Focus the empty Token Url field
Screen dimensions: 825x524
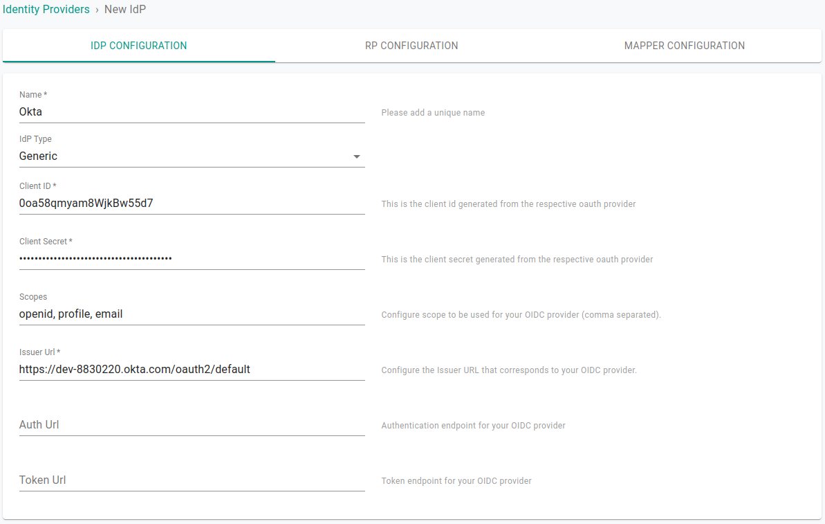pyautogui.click(x=192, y=480)
